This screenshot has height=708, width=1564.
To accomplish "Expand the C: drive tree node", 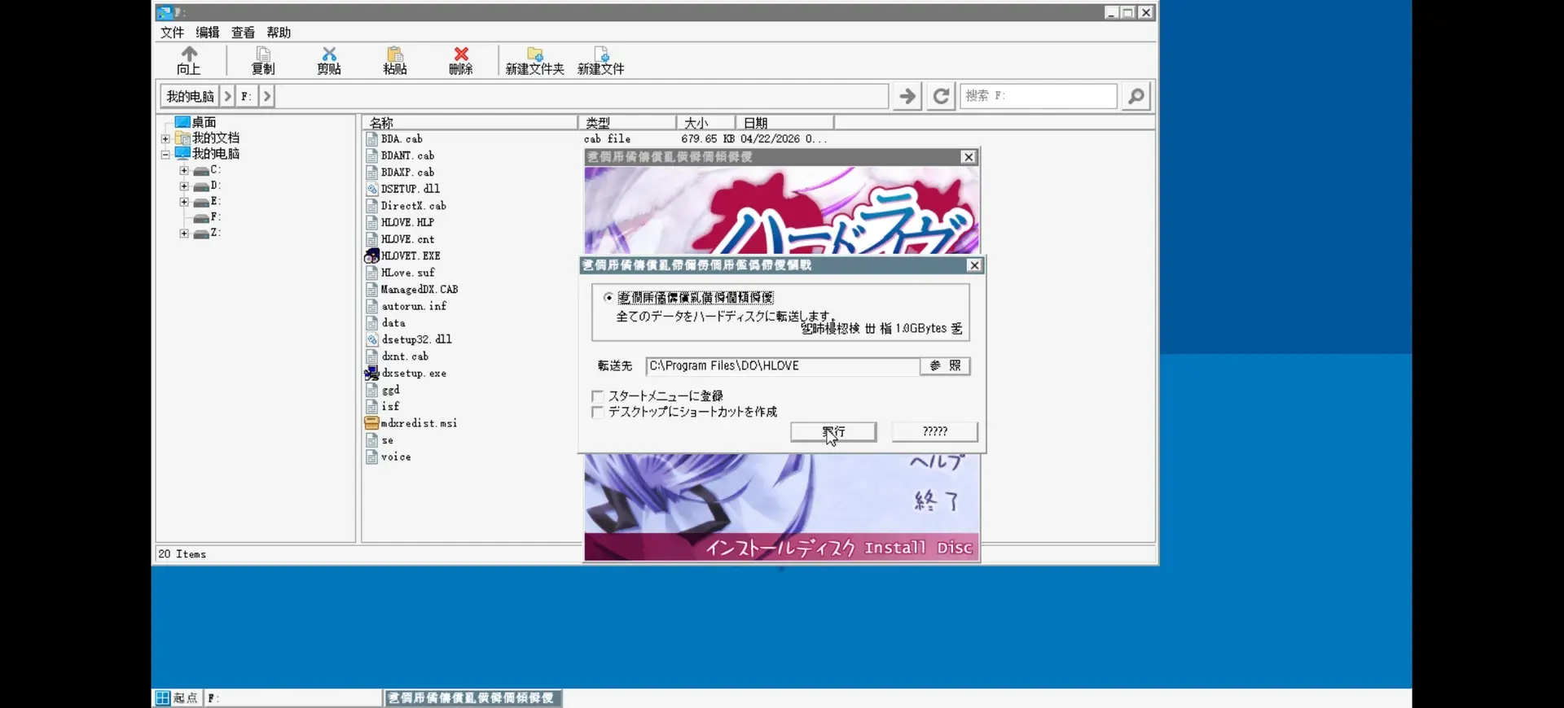I will coord(184,171).
